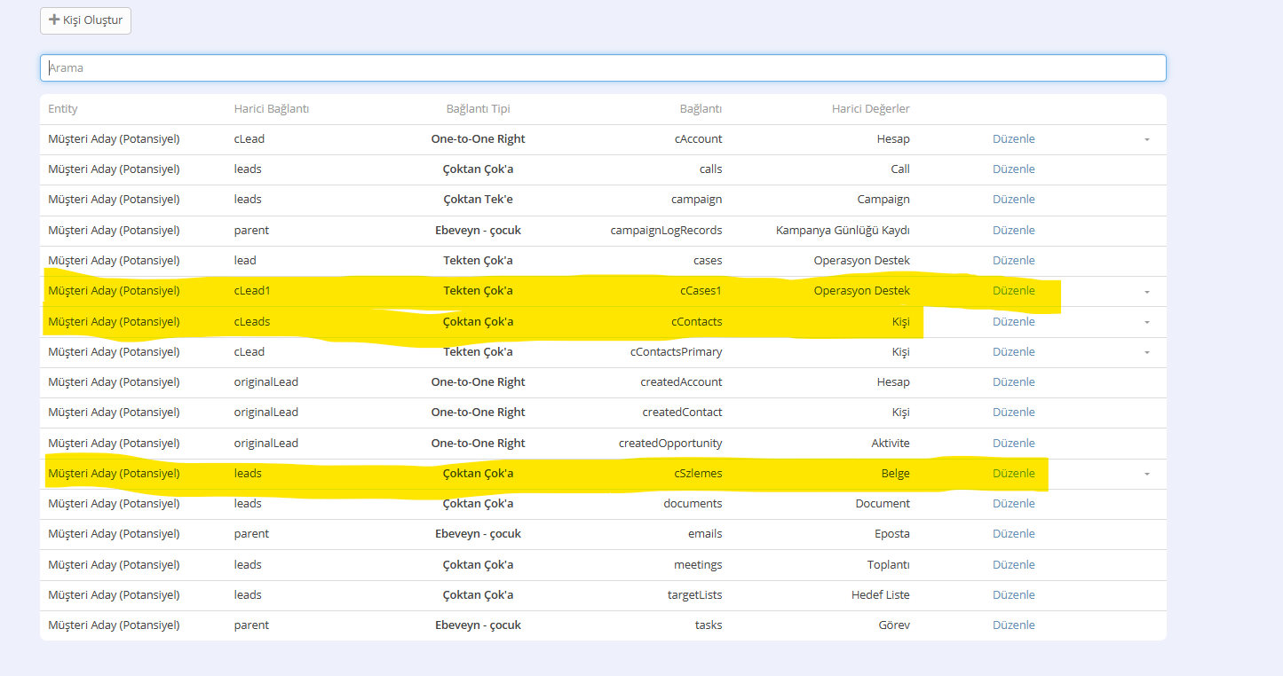This screenshot has width=1283, height=676.
Task: Click the Kampanya Günlüğü Kaydı value
Action: (843, 231)
